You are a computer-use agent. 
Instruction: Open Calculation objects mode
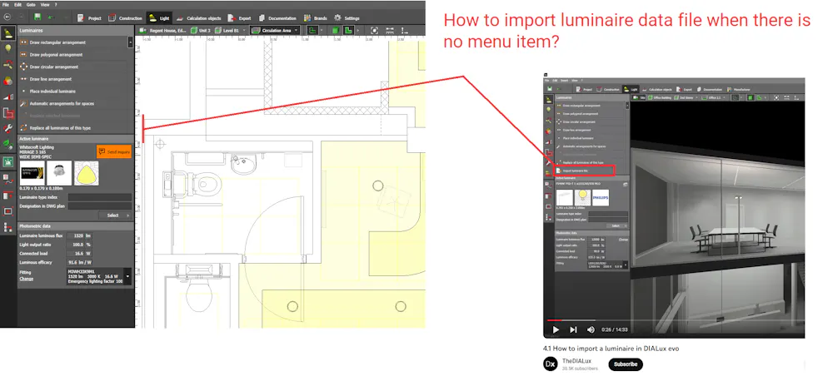pos(199,18)
